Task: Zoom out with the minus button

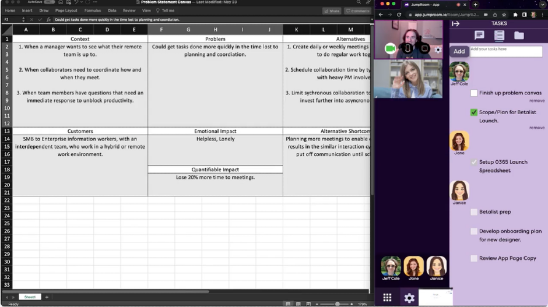Action: coord(317,304)
